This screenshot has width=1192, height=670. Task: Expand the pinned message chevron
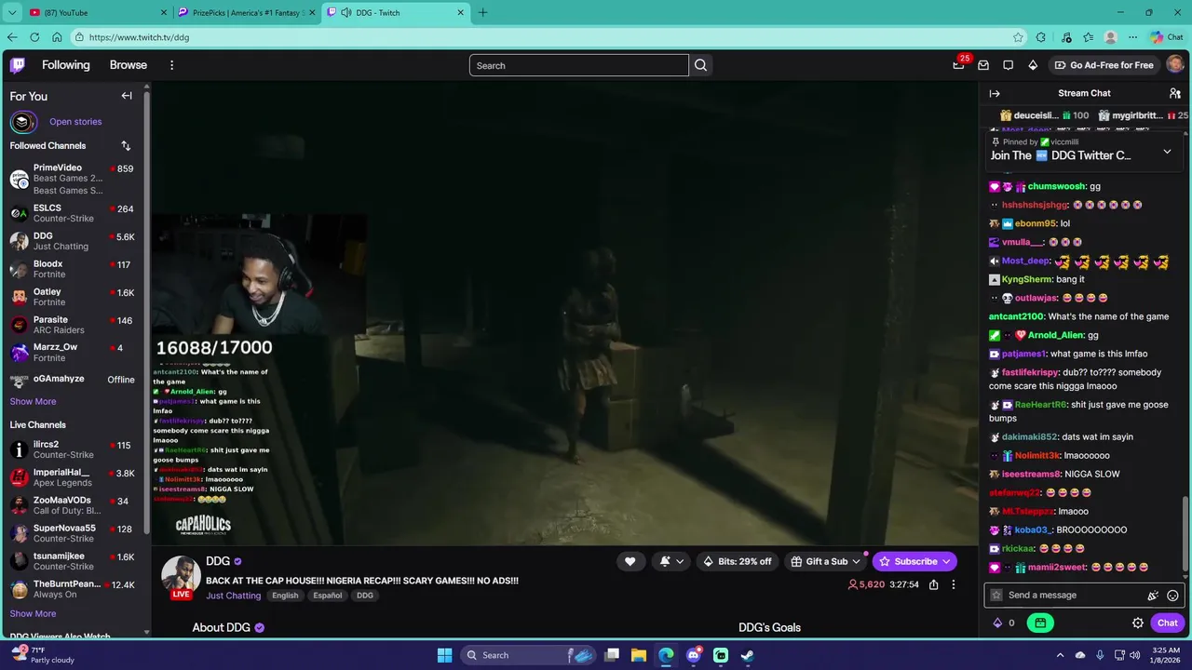coord(1167,152)
